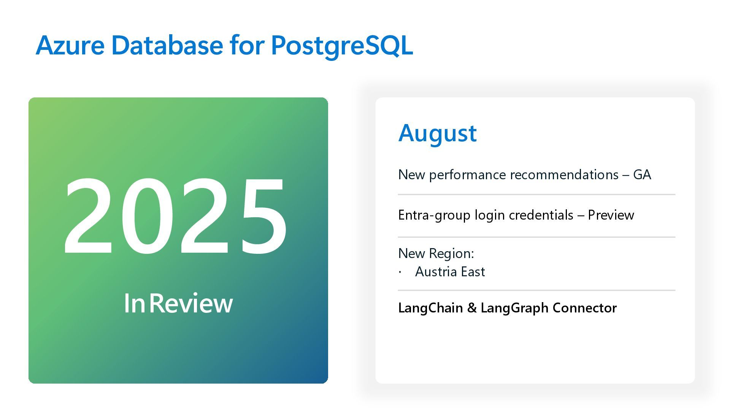Click the GA label after recommendations
Viewport: 730px width, 411px height.
point(642,175)
